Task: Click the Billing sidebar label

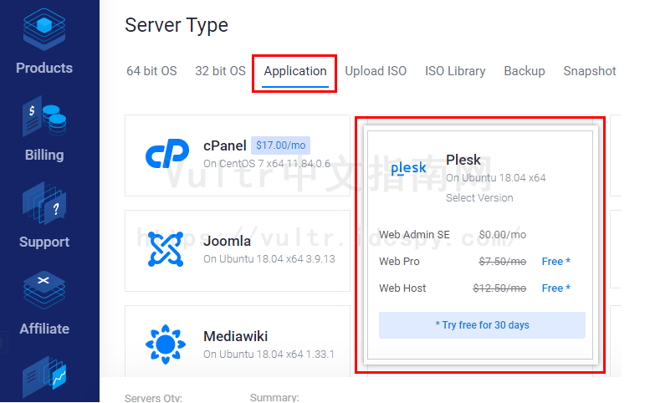Action: tap(44, 155)
